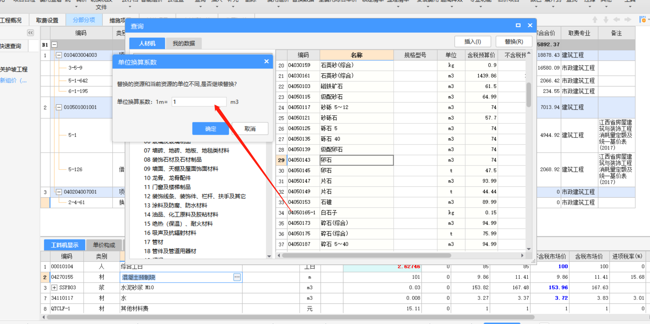This screenshot has width=650, height=324.
Task: Select category 08 装饰石材及石材制品
Action: pos(173,160)
